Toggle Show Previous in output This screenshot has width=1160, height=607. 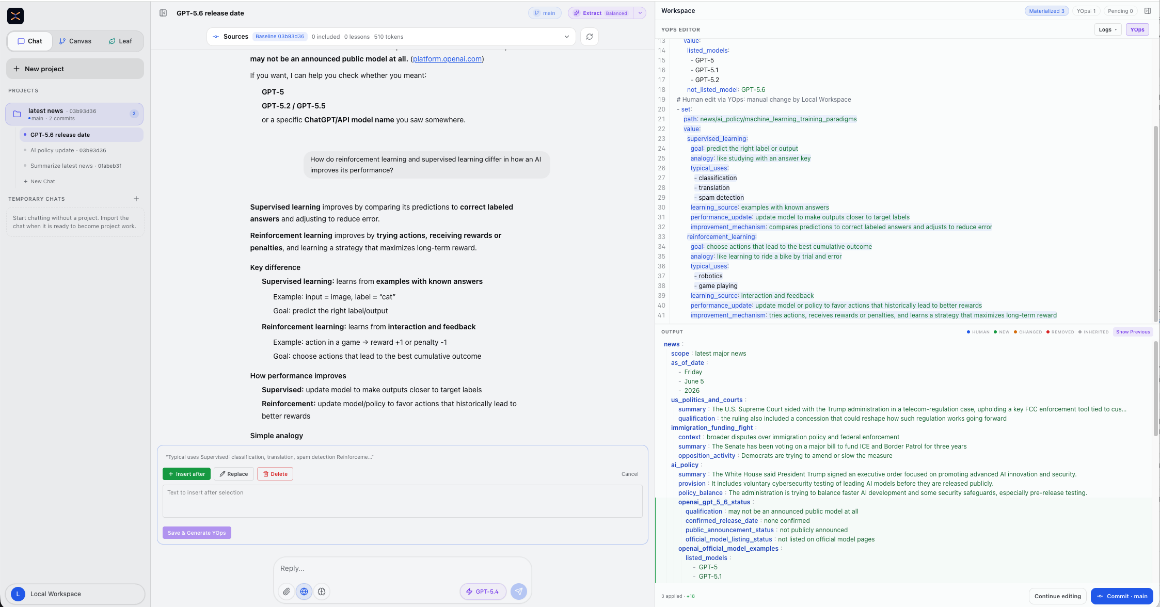tap(1133, 332)
